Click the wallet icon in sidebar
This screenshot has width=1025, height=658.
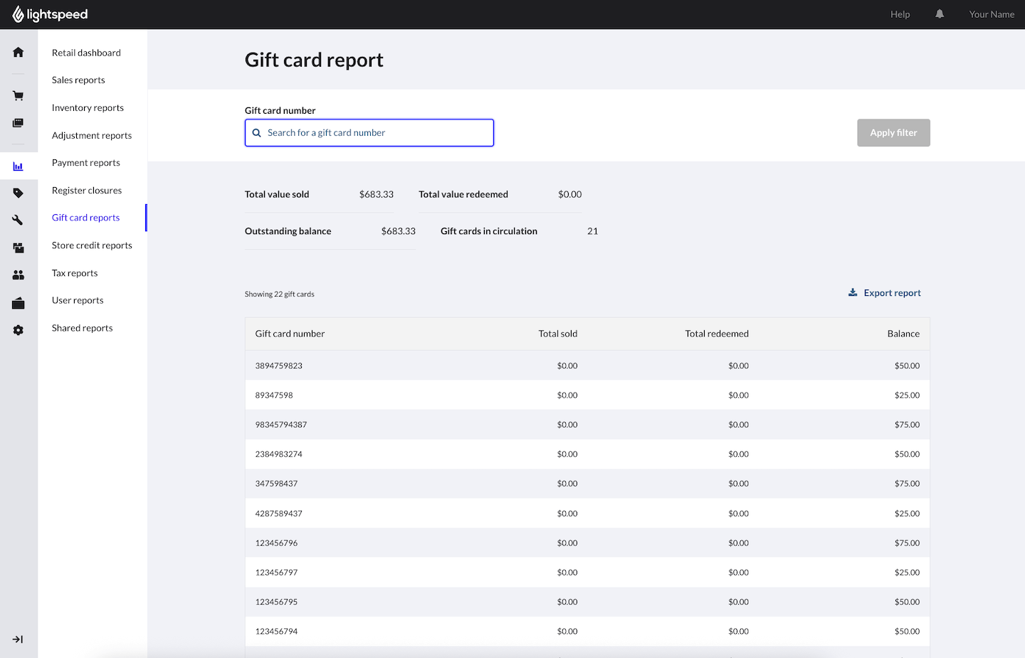pyautogui.click(x=19, y=304)
